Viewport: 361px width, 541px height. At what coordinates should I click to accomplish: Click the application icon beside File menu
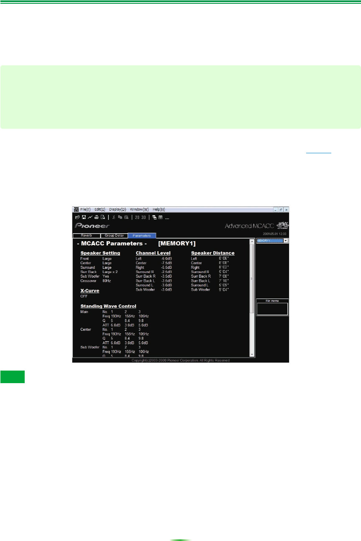coord(76,209)
